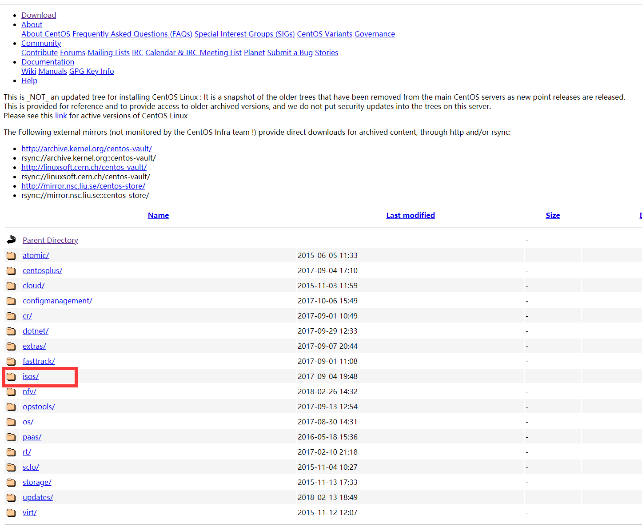Screen dimensions: 642x528
Task: Sort the listing by Size column
Action: click(x=553, y=215)
